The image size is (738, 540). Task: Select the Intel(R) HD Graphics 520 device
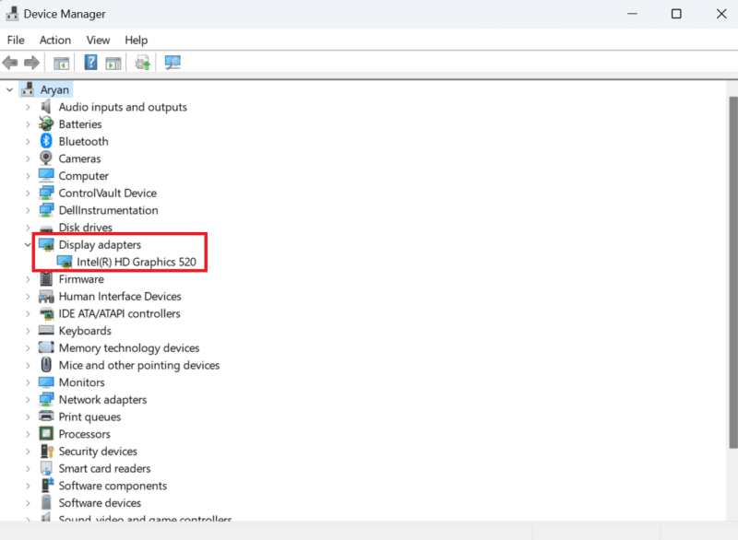132,262
